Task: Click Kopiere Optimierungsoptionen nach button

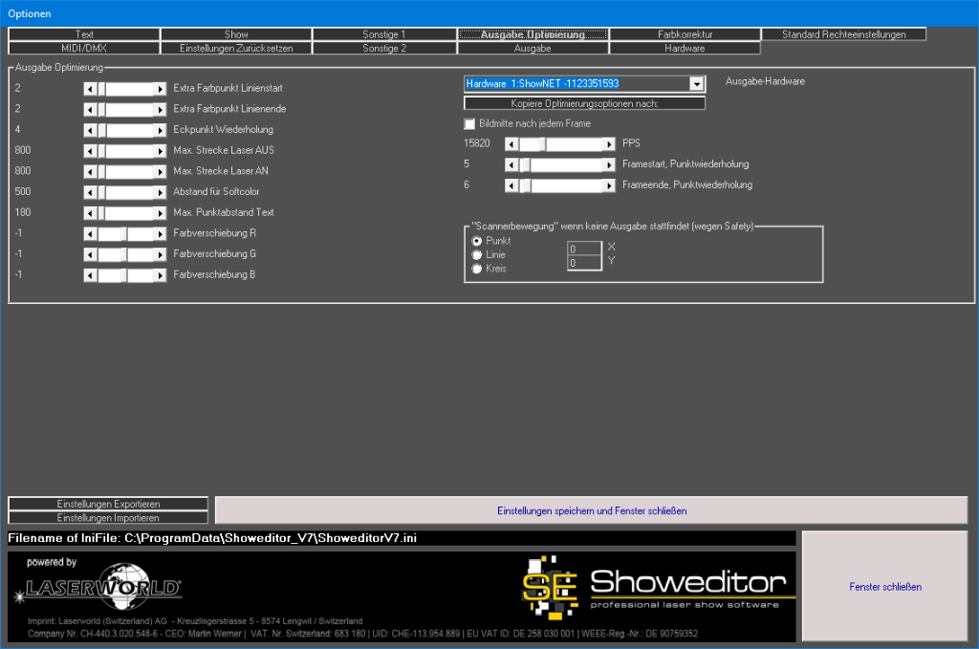Action: tap(584, 103)
